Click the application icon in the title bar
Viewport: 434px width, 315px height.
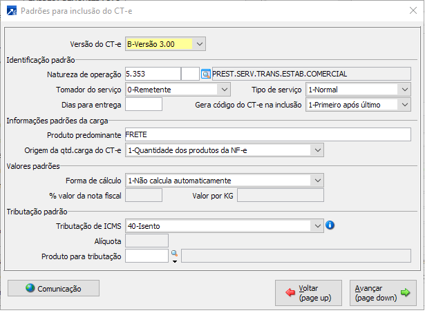[x=12, y=11]
